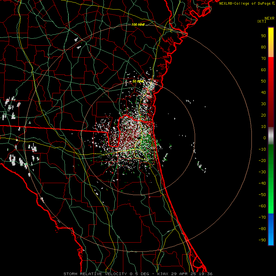Image resolution: width=276 pixels, height=276 pixels.
Task: Click the -30 value on the velocity scale
Action: tap(262, 172)
